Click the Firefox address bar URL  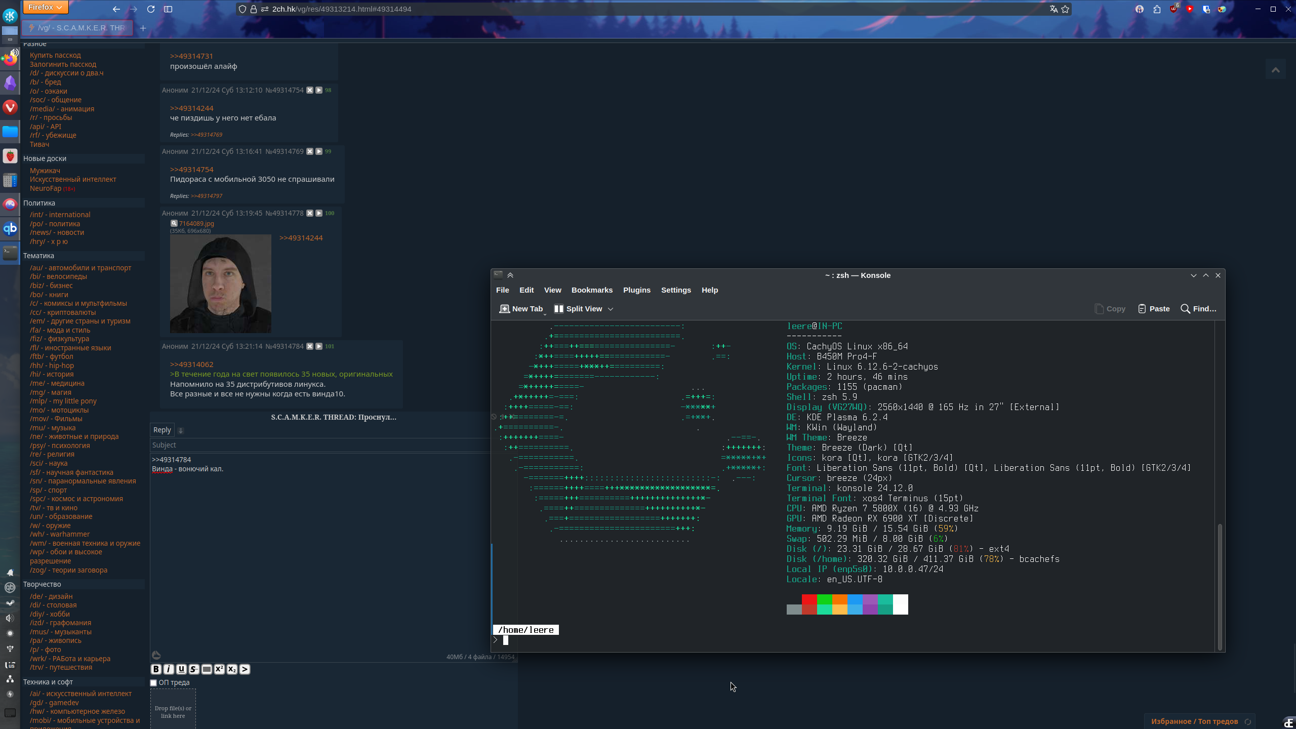pyautogui.click(x=342, y=9)
